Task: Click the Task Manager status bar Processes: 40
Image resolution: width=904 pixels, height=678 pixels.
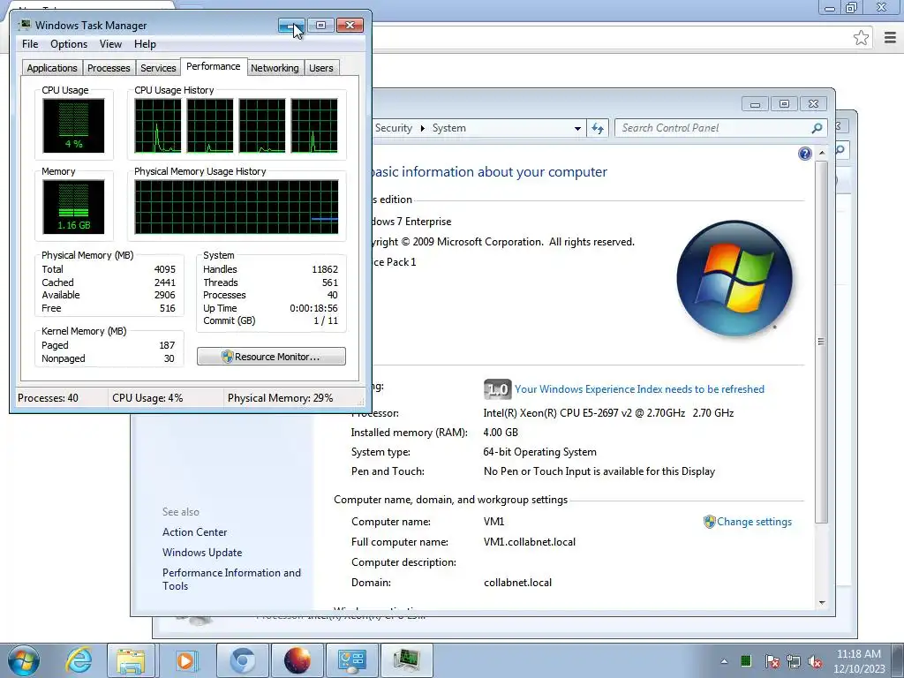Action: coord(48,398)
